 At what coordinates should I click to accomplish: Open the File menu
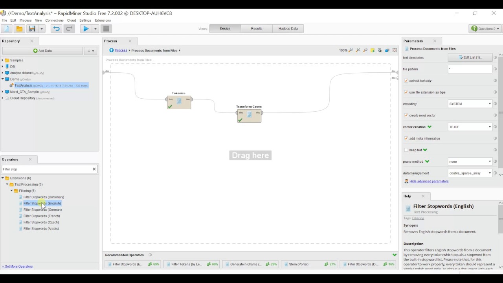(x=4, y=20)
